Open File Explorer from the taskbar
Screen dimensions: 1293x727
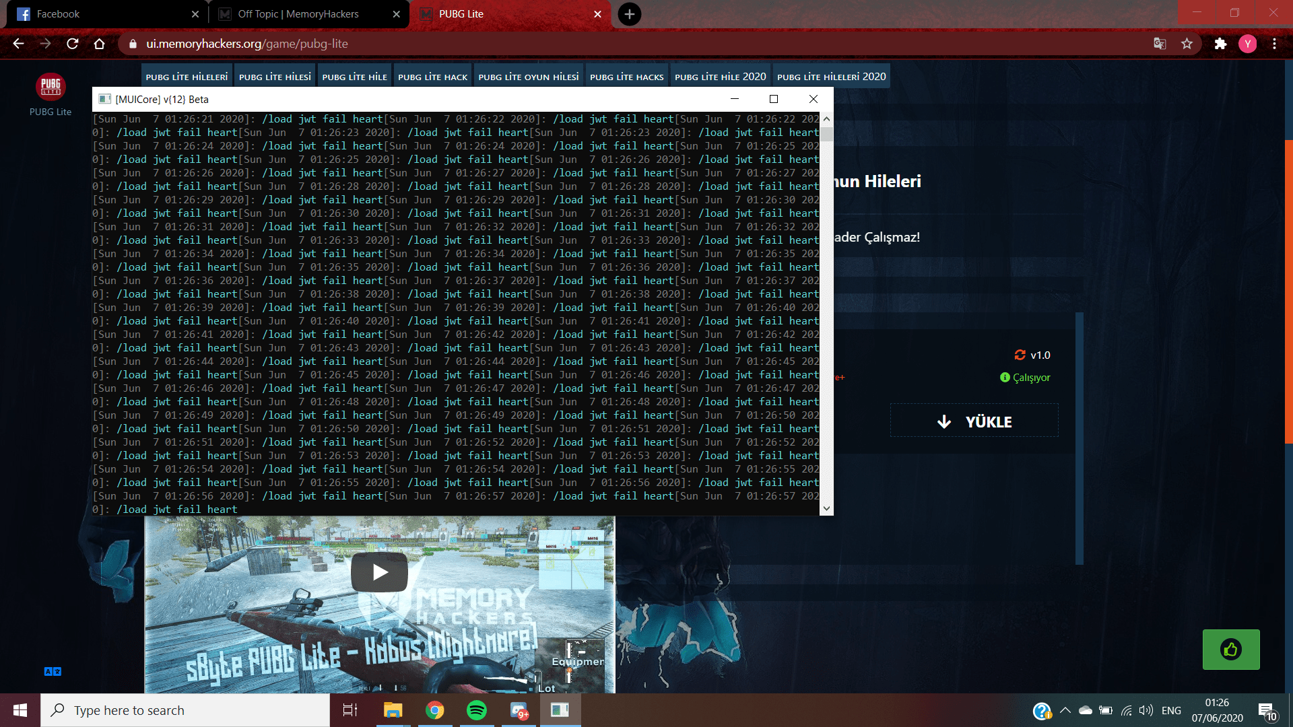[393, 710]
